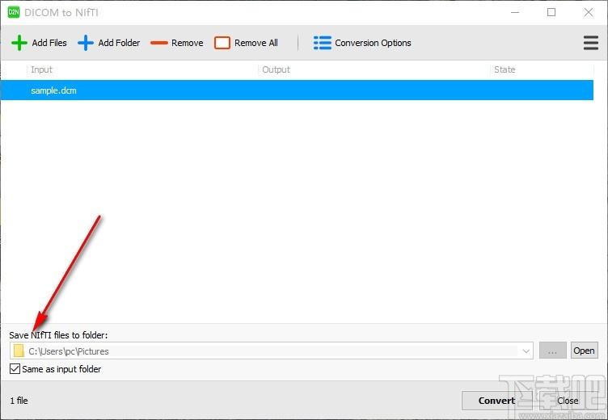Click the Open folder button

pos(584,351)
